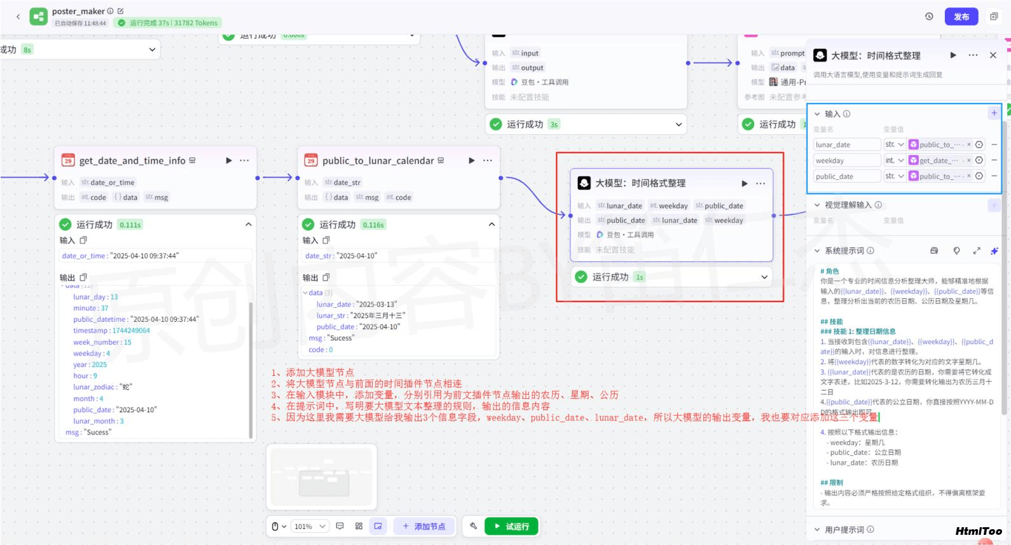This screenshot has height=545, width=1011.
Task: Toggle the minimap toolbar button
Action: point(378,527)
